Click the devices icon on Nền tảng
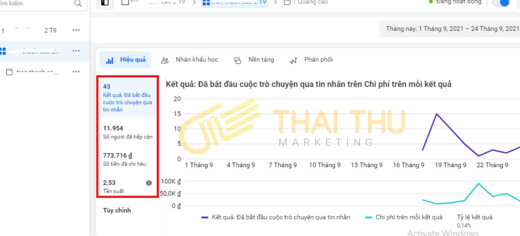This screenshot has height=236, width=520. pyautogui.click(x=238, y=61)
